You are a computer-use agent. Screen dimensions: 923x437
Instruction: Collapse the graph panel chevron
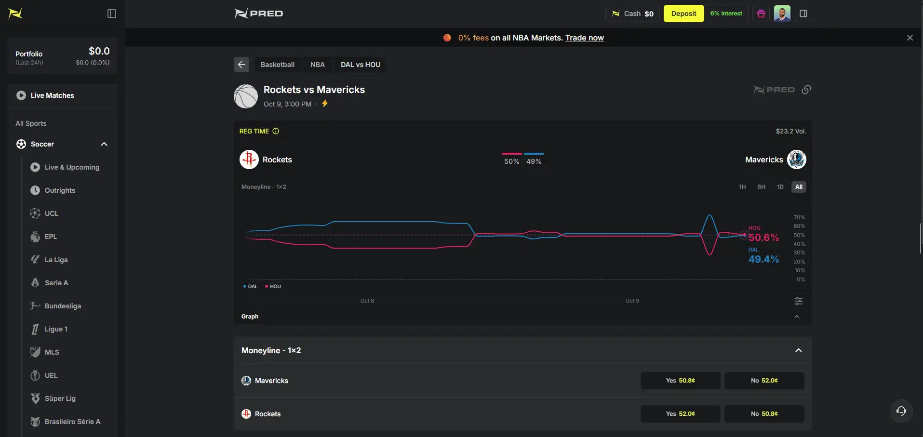pos(797,317)
